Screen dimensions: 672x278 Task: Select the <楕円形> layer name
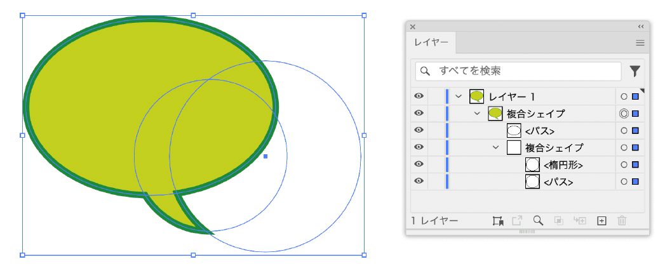563,165
